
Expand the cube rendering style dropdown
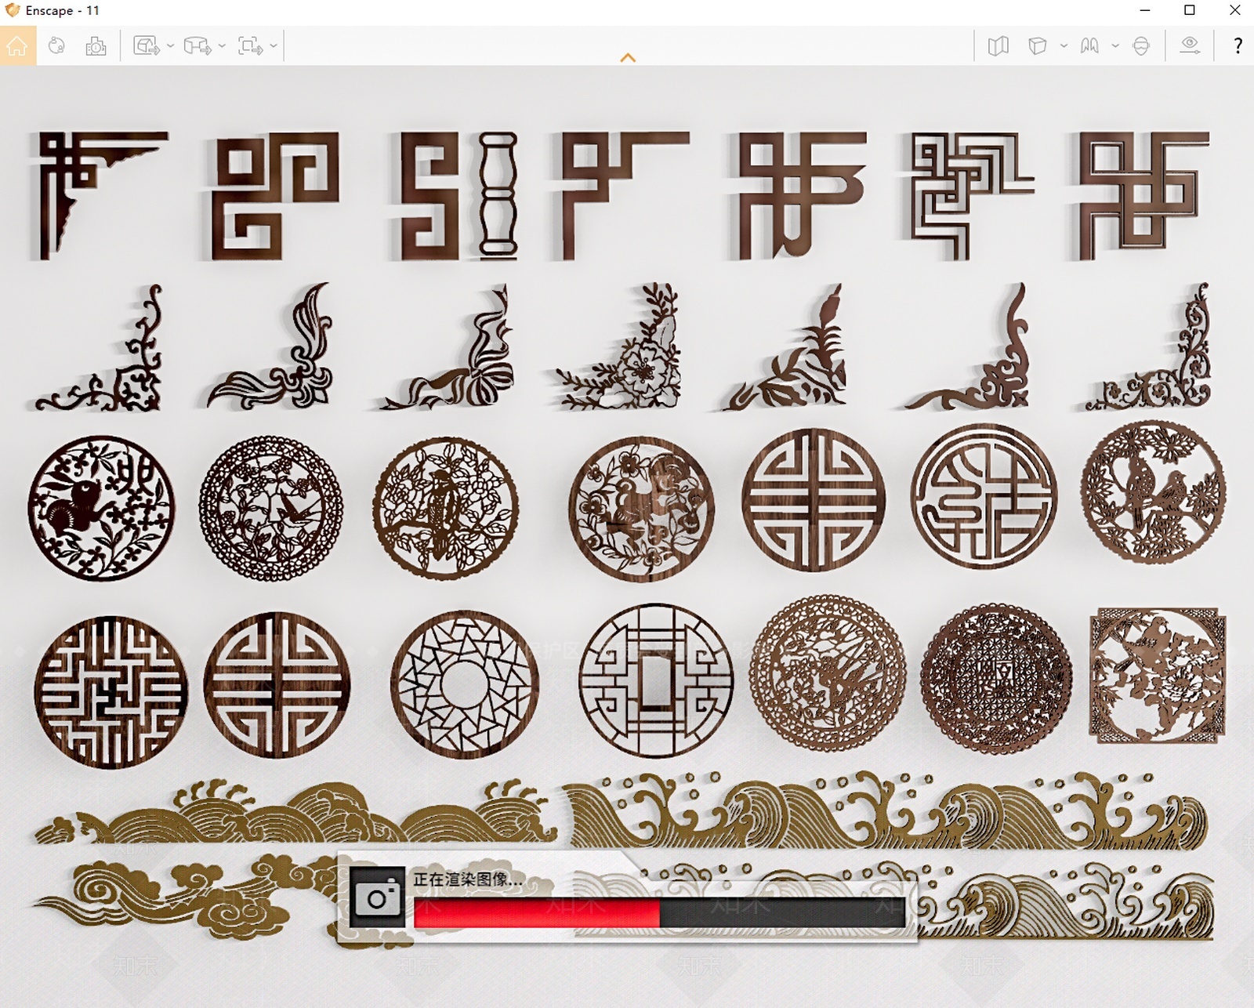pos(1064,46)
